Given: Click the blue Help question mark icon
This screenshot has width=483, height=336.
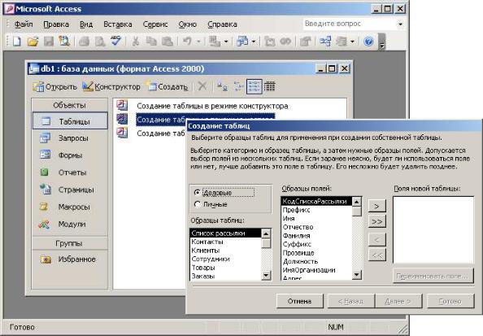Looking at the screenshot, I should click(368, 41).
